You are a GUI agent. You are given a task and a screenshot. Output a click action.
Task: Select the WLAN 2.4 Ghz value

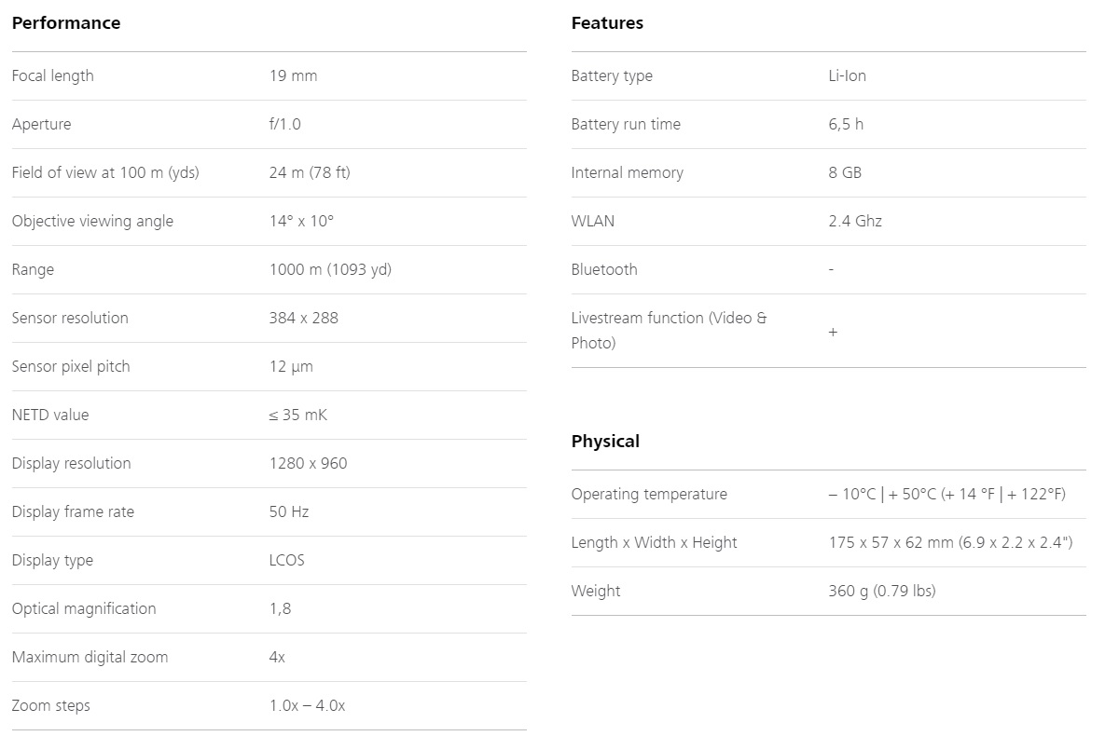pos(855,221)
